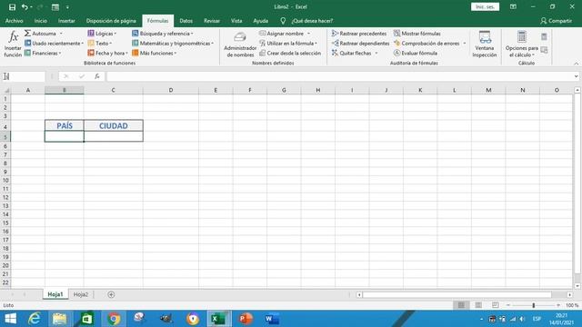Click the Calcular ahora icon
The height and width of the screenshot is (327, 582).
pyautogui.click(x=544, y=36)
